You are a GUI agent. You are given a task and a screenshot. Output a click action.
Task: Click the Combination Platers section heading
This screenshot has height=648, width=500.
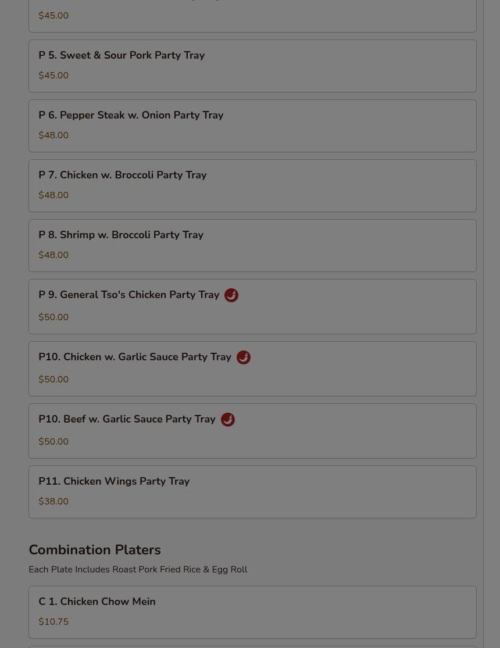[x=95, y=550]
